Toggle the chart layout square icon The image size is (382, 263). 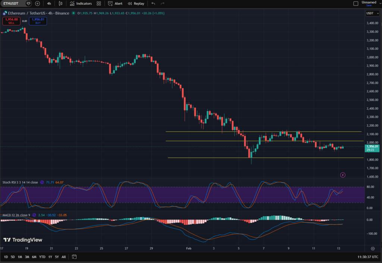click(356, 3)
